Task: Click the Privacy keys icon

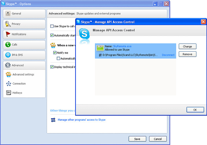Action: pyautogui.click(x=8, y=24)
